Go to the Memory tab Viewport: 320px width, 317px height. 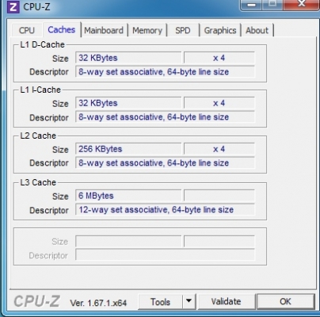(x=147, y=30)
